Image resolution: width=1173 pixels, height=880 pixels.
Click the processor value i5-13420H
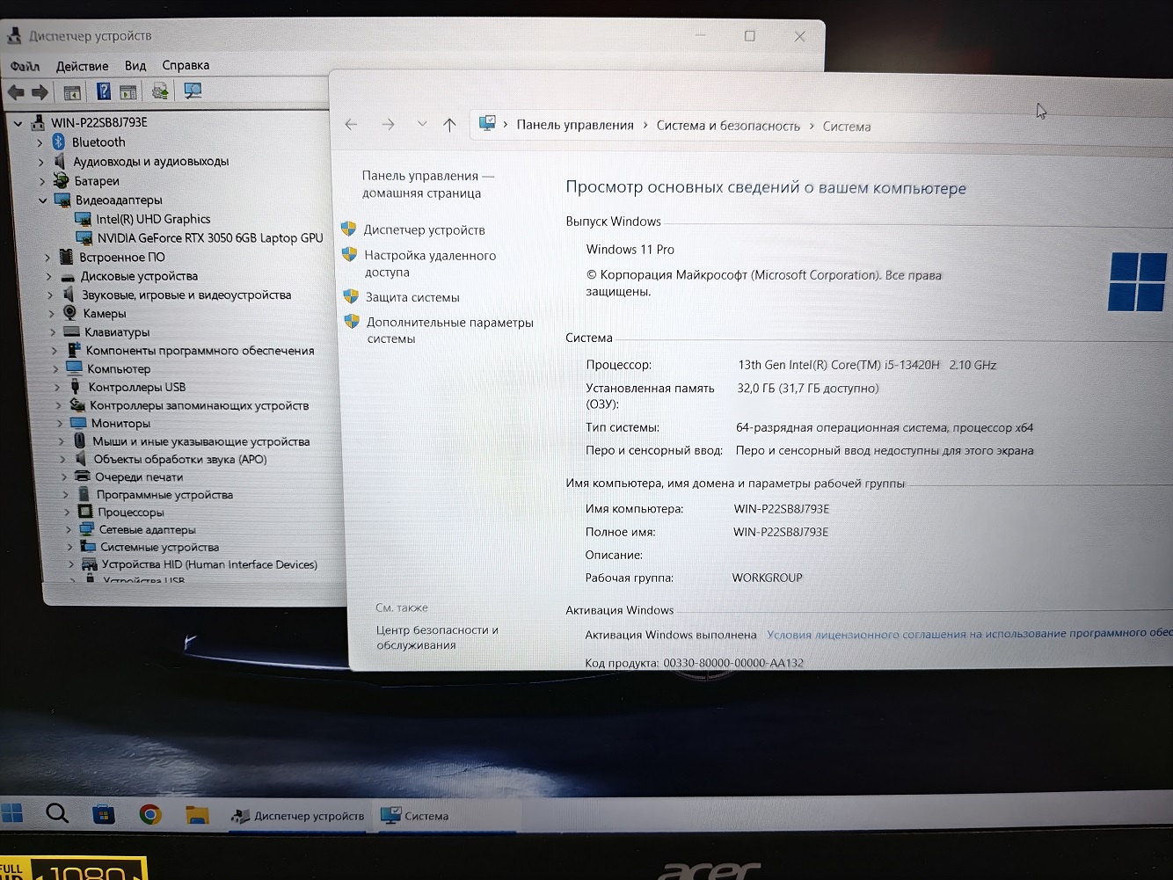[867, 365]
